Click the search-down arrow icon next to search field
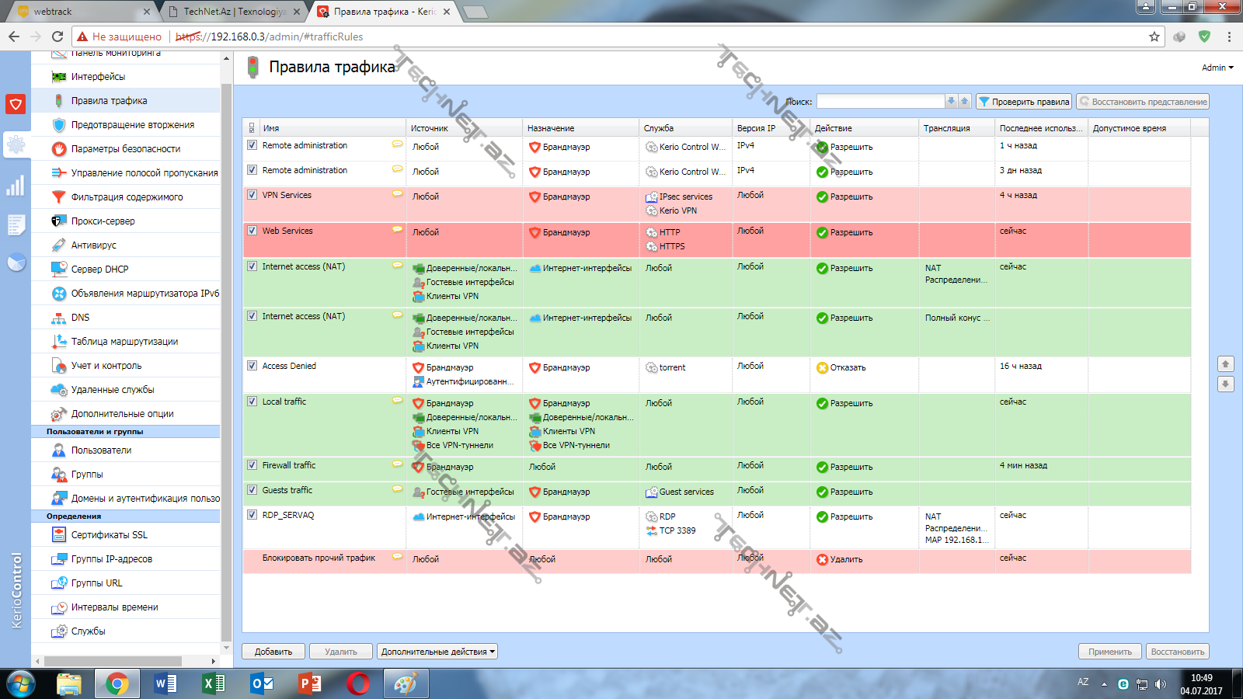The image size is (1243, 699). coord(951,102)
